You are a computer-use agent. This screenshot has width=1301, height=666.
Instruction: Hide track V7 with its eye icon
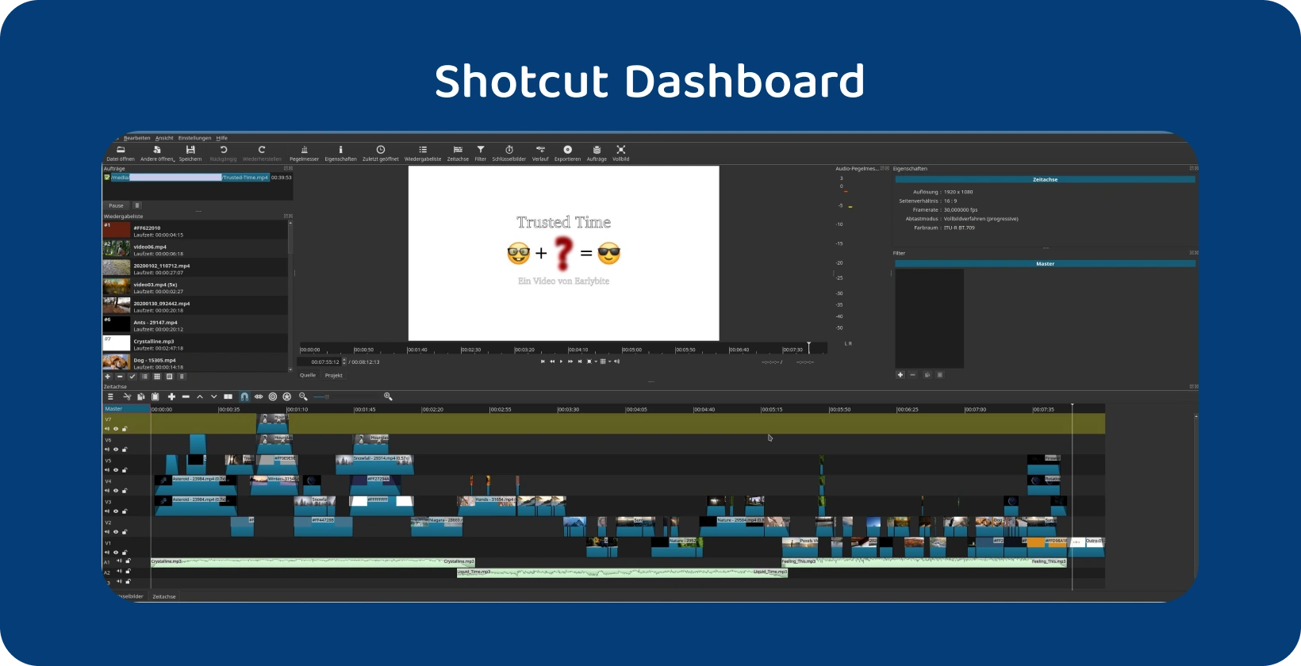[116, 429]
